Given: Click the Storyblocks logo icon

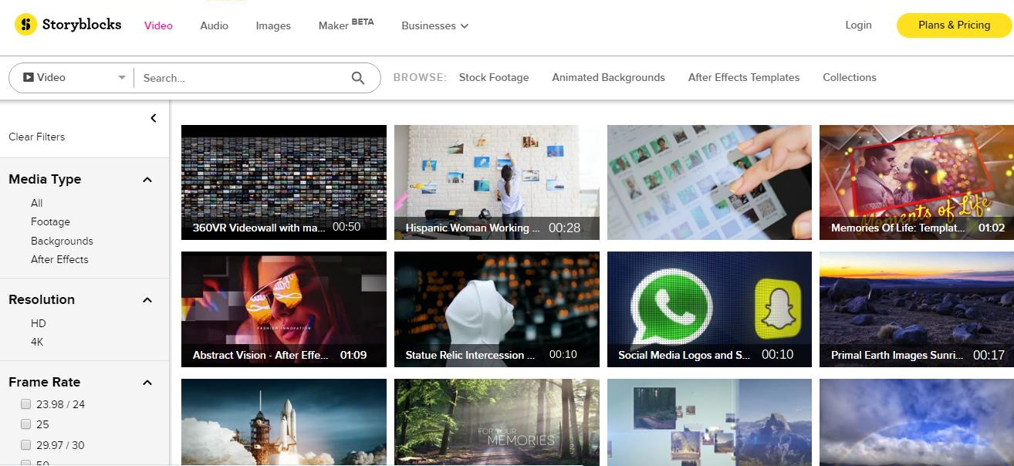Looking at the screenshot, I should 25,24.
